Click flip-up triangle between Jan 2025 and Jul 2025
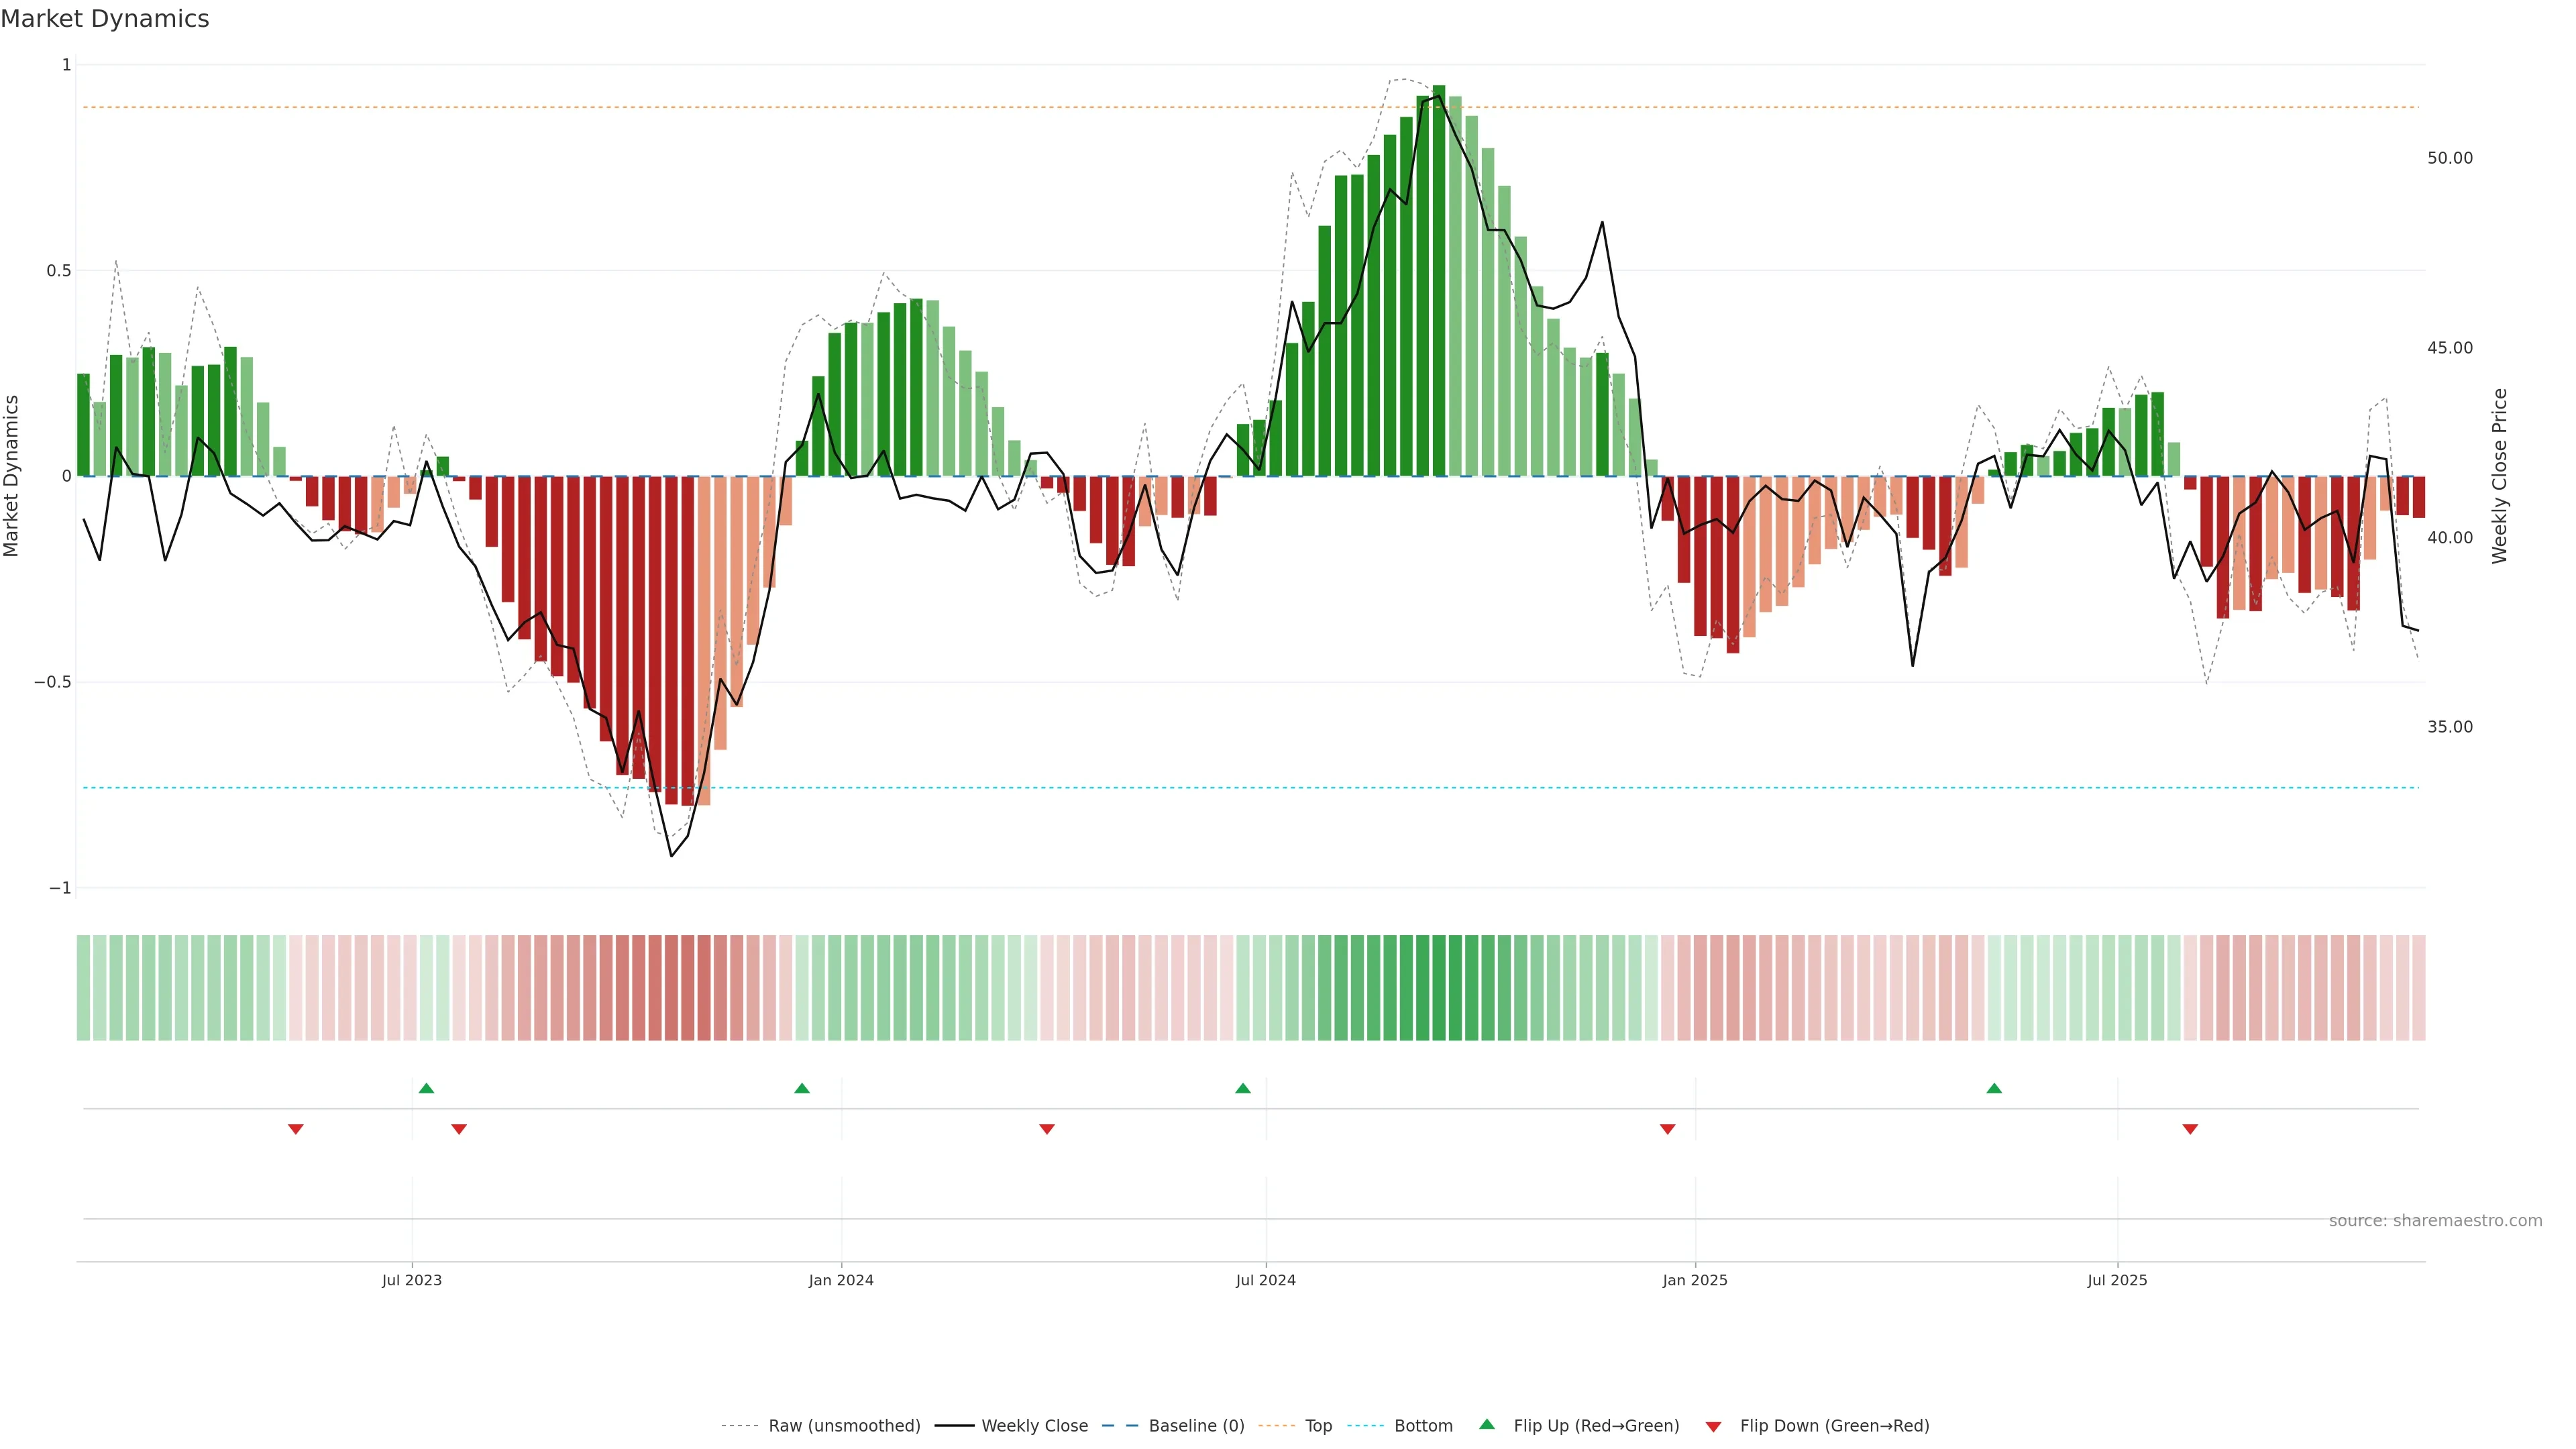Viewport: 2576px width, 1449px height. 1994,1088
